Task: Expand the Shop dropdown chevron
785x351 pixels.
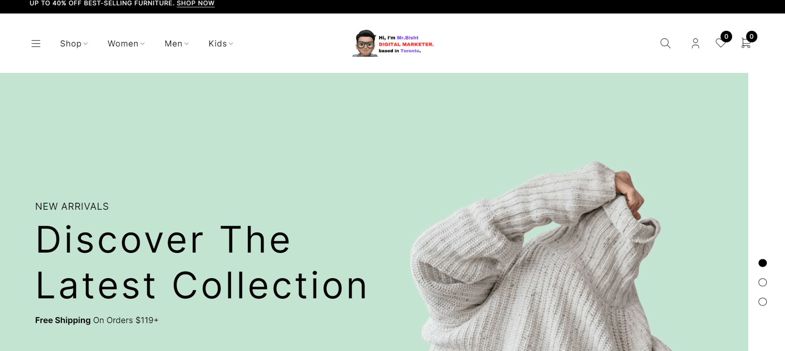Action: 85,44
